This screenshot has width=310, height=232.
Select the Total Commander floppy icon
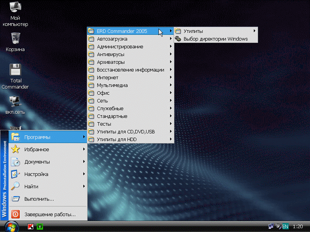pos(15,70)
